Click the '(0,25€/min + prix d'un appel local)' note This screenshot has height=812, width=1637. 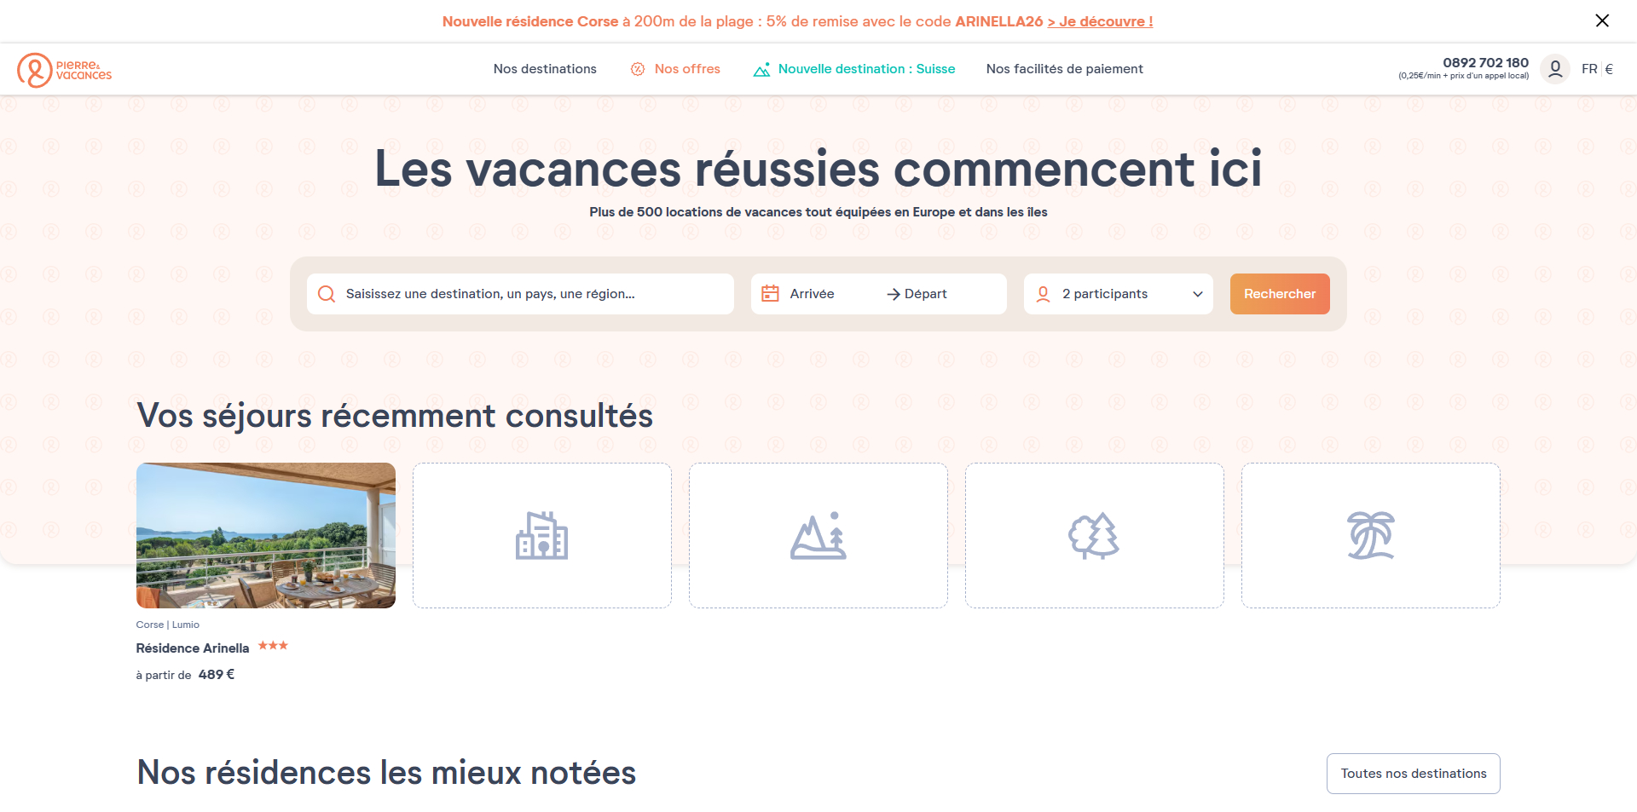(1463, 76)
